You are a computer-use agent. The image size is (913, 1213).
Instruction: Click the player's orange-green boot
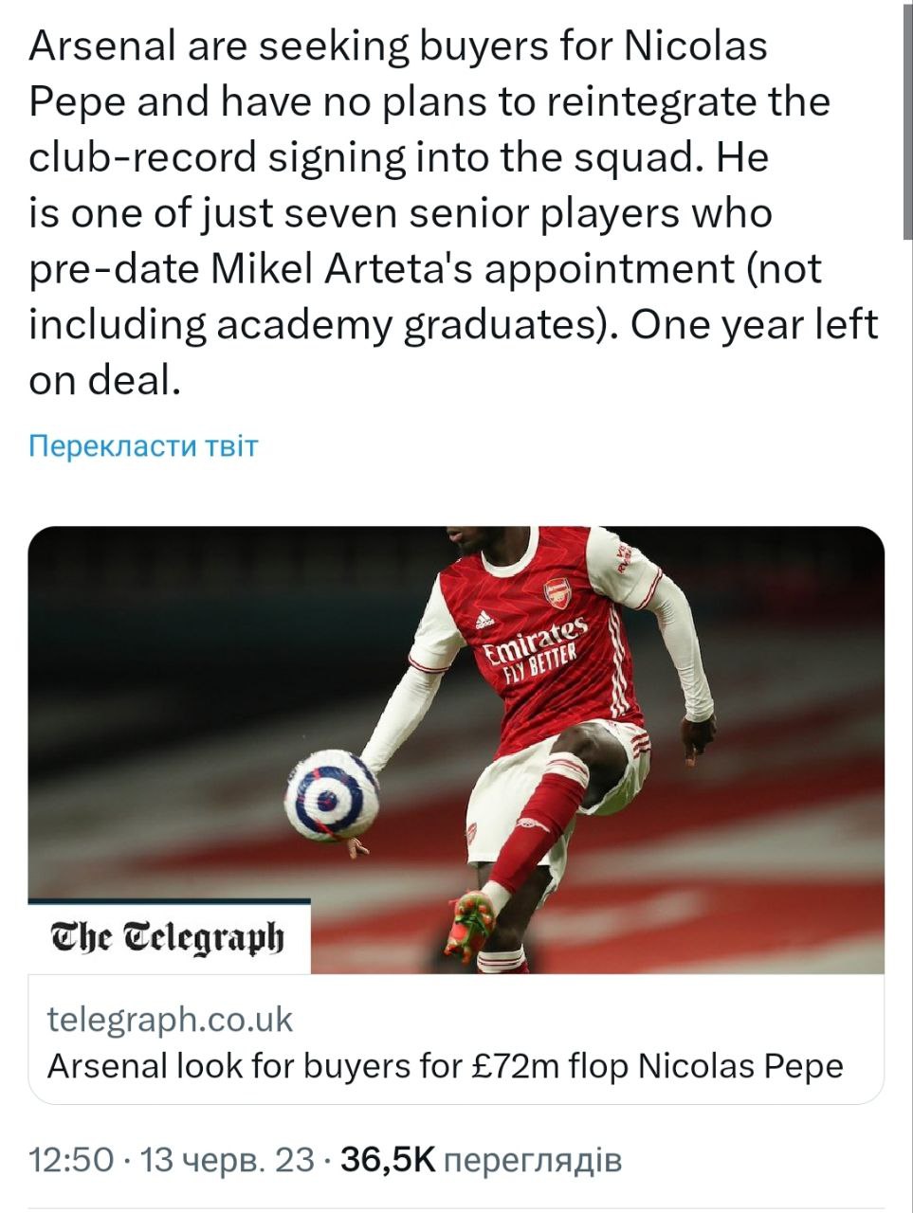(x=471, y=926)
